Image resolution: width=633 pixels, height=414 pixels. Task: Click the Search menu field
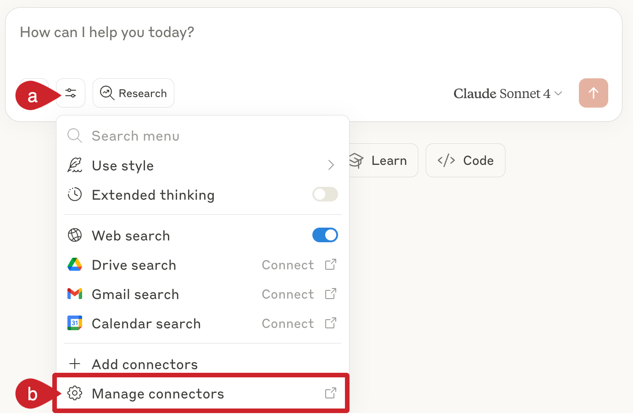pos(203,136)
